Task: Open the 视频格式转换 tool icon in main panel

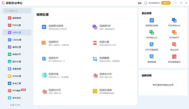Action: pyautogui.click(x=44, y=27)
